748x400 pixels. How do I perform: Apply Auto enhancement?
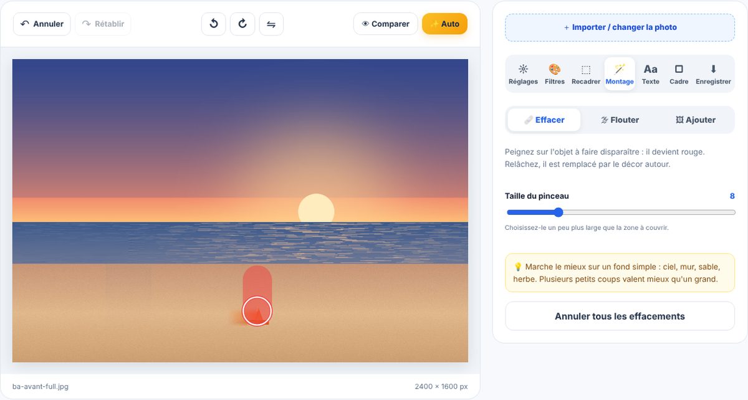point(444,24)
